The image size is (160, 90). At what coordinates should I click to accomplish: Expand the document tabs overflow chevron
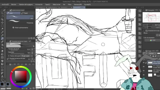pos(136,7)
